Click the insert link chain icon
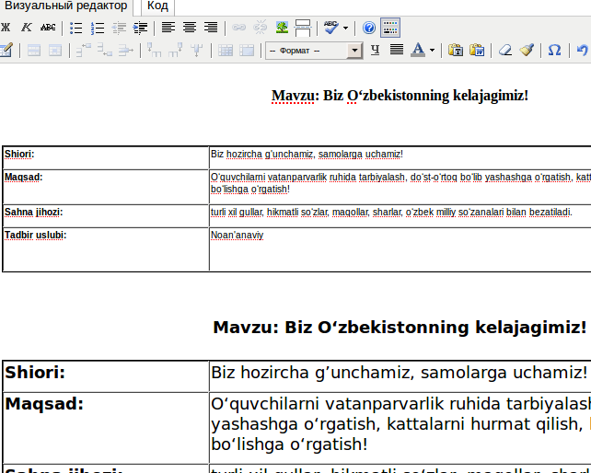This screenshot has height=473, width=591. point(238,28)
